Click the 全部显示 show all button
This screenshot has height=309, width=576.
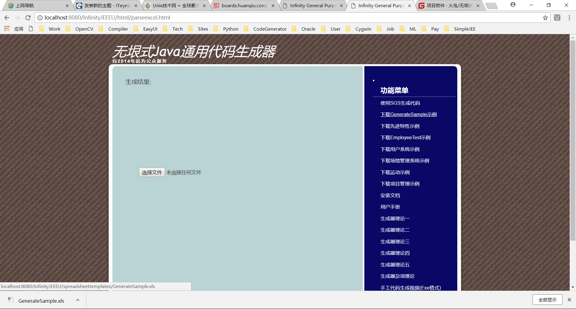point(547,300)
